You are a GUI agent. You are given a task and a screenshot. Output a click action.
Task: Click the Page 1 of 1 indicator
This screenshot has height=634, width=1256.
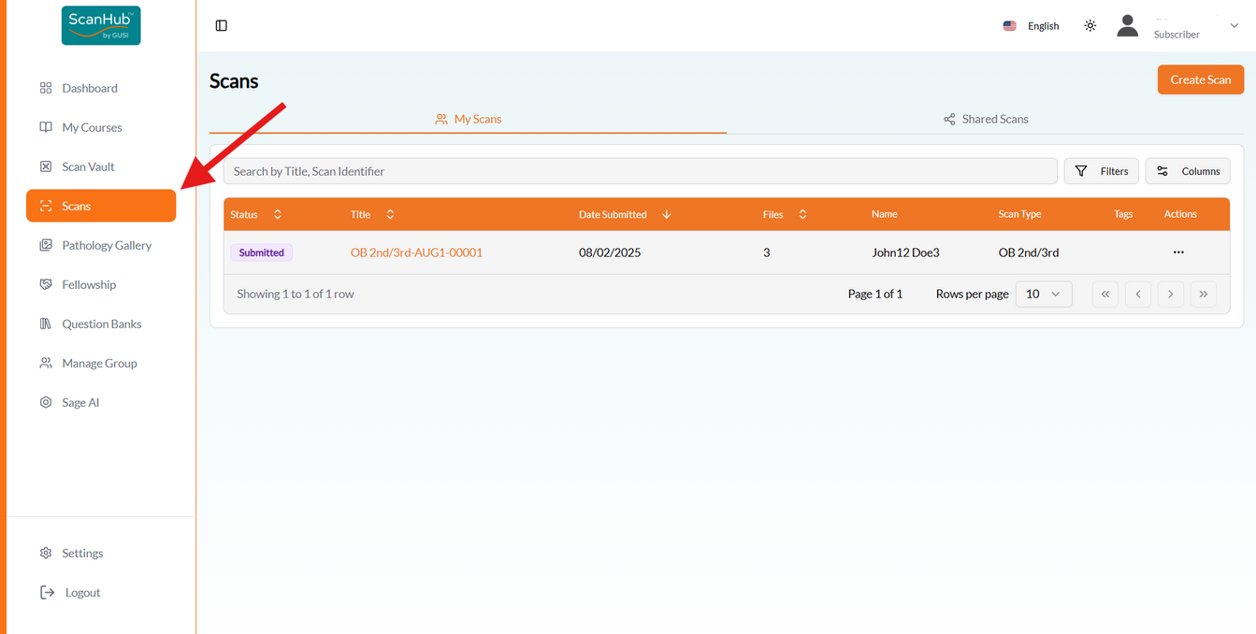(x=875, y=294)
